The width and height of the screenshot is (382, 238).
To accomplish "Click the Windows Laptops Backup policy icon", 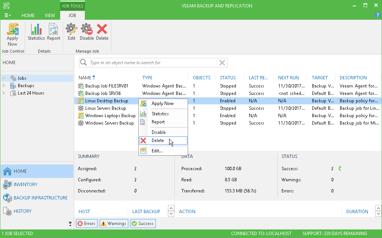I will 81,116.
